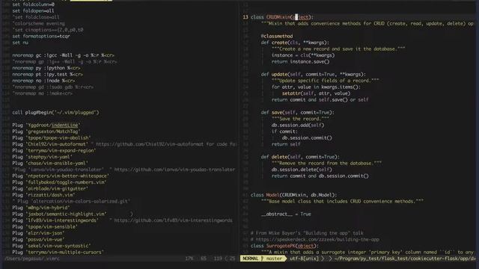The height and width of the screenshot is (269, 479).
Task: Click the 'def delete(self, commit=True):' line
Action: 300,157
